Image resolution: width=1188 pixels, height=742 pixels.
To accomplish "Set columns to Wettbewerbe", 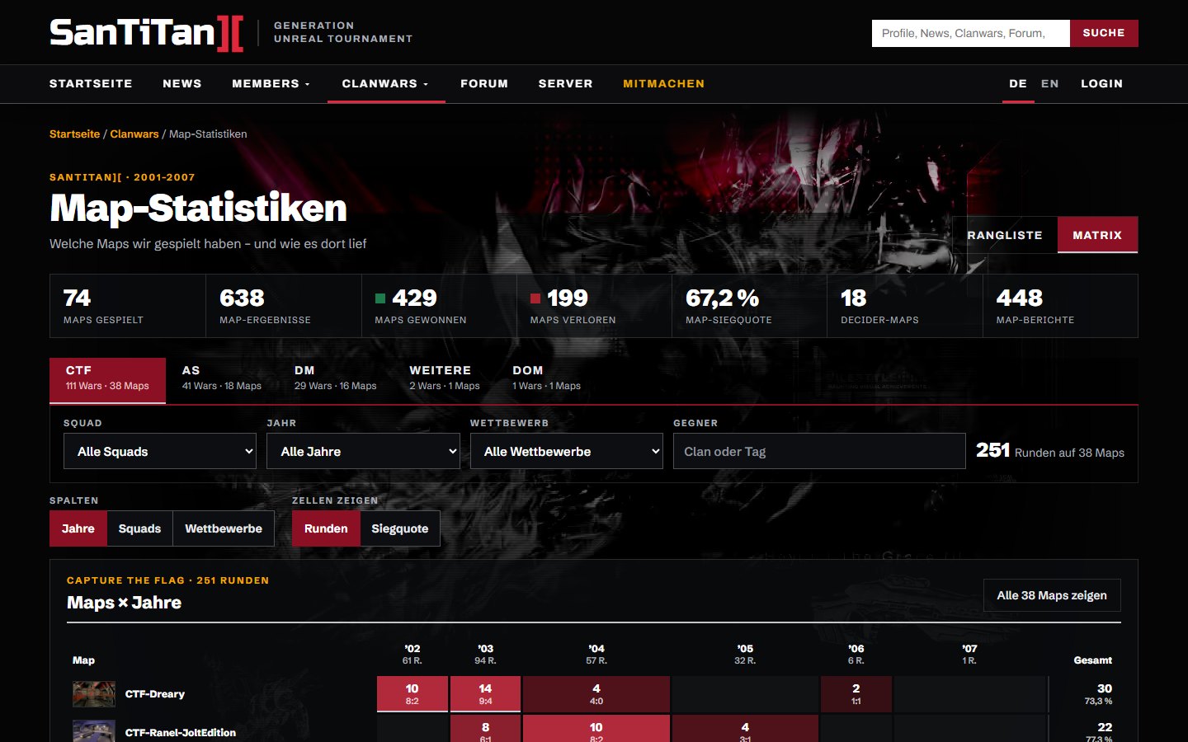I will point(224,528).
